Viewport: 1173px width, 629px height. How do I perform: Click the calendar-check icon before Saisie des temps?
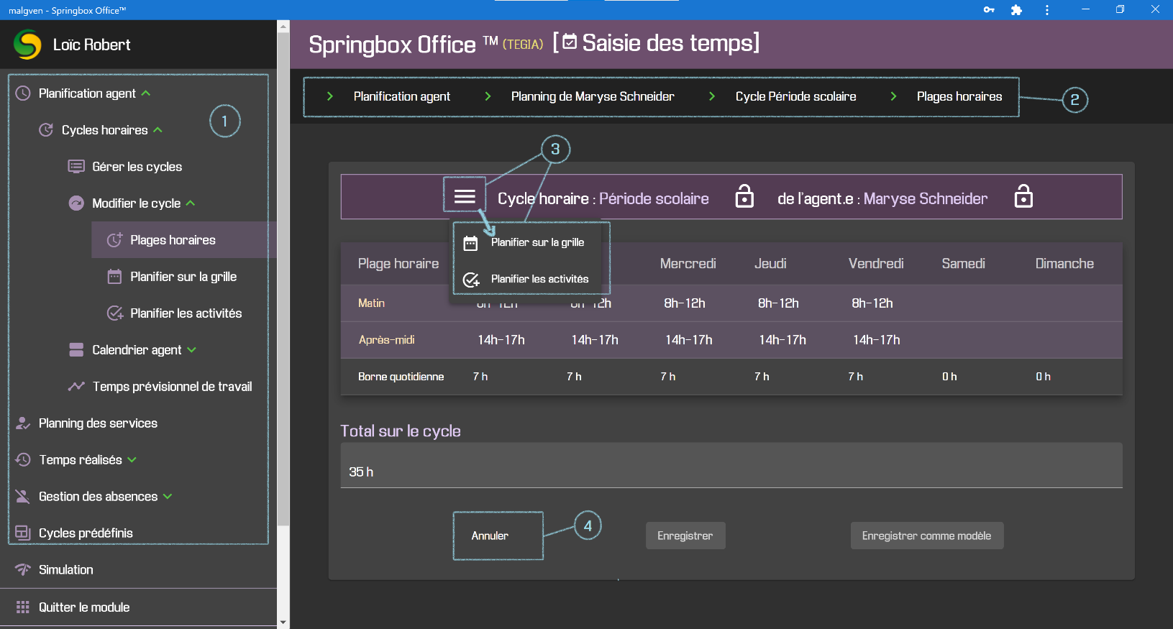coord(570,42)
